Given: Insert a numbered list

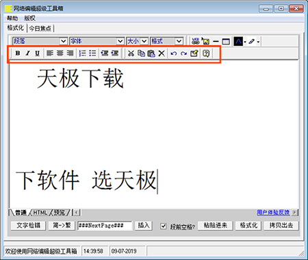Looking at the screenshot, I should click(82, 54).
